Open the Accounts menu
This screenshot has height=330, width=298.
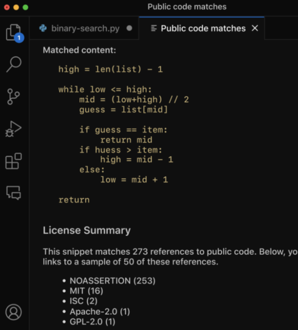coord(13,312)
